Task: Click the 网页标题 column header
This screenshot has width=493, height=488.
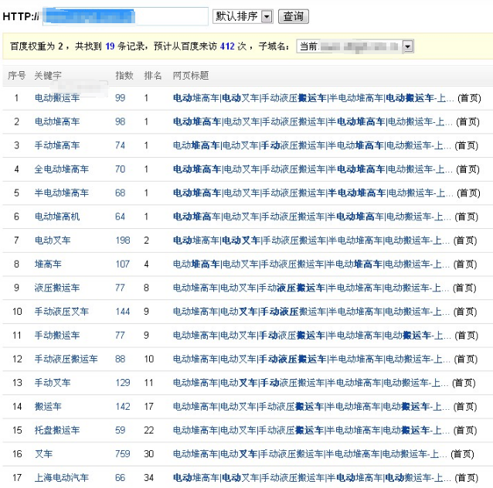Action: (x=191, y=76)
